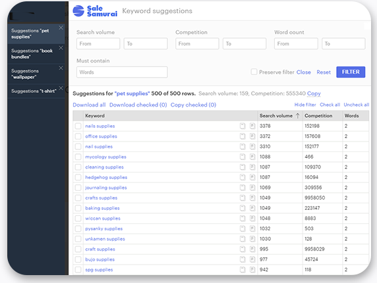The width and height of the screenshot is (377, 283).
Task: Click the Search volume From field
Action: [98, 43]
